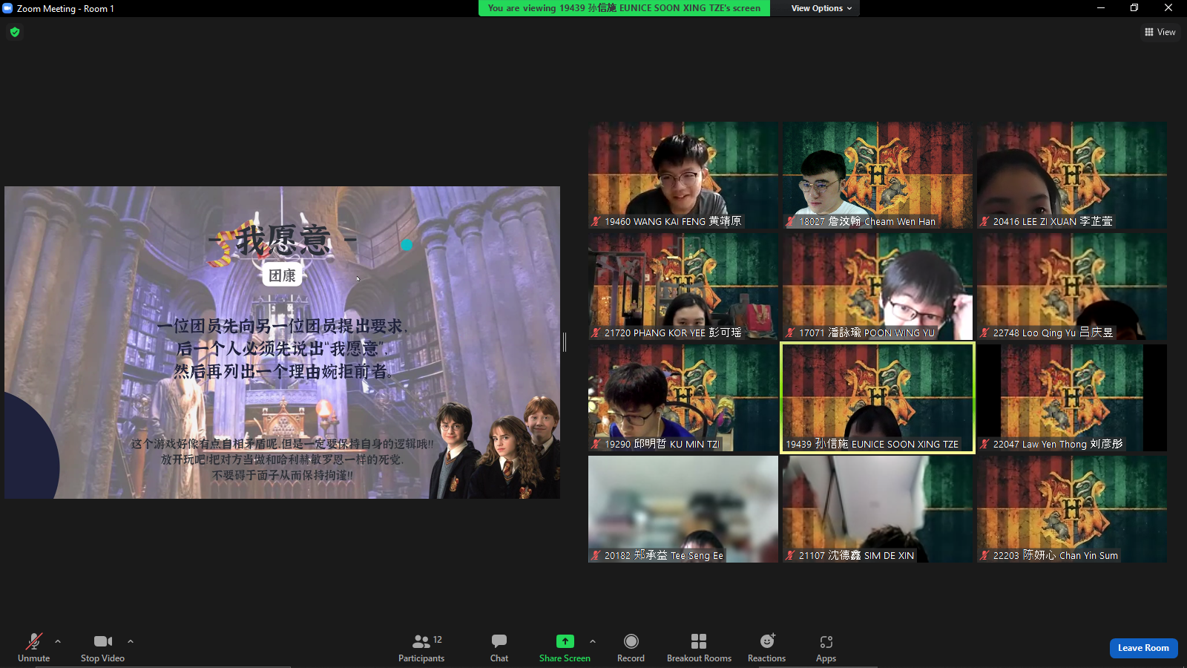Unmute the microphone
This screenshot has width=1187, height=668.
click(x=34, y=647)
